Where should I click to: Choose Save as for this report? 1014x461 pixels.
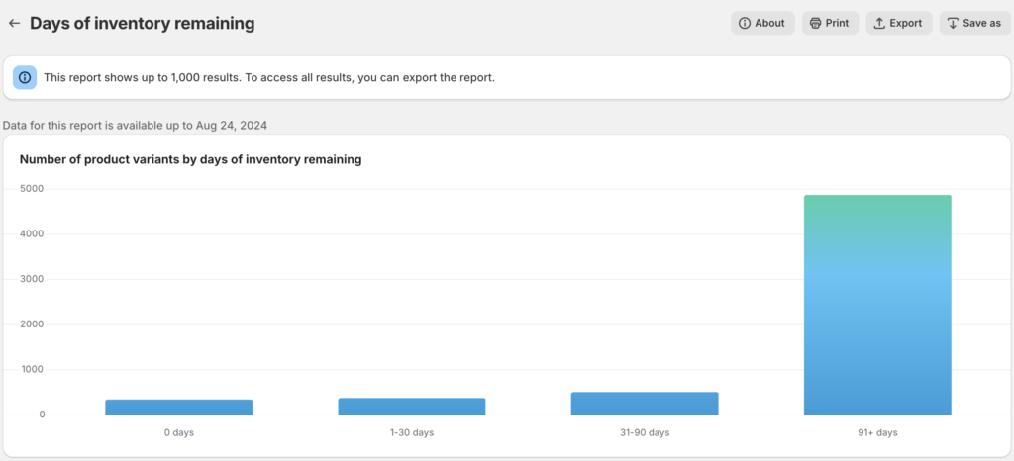click(x=974, y=23)
